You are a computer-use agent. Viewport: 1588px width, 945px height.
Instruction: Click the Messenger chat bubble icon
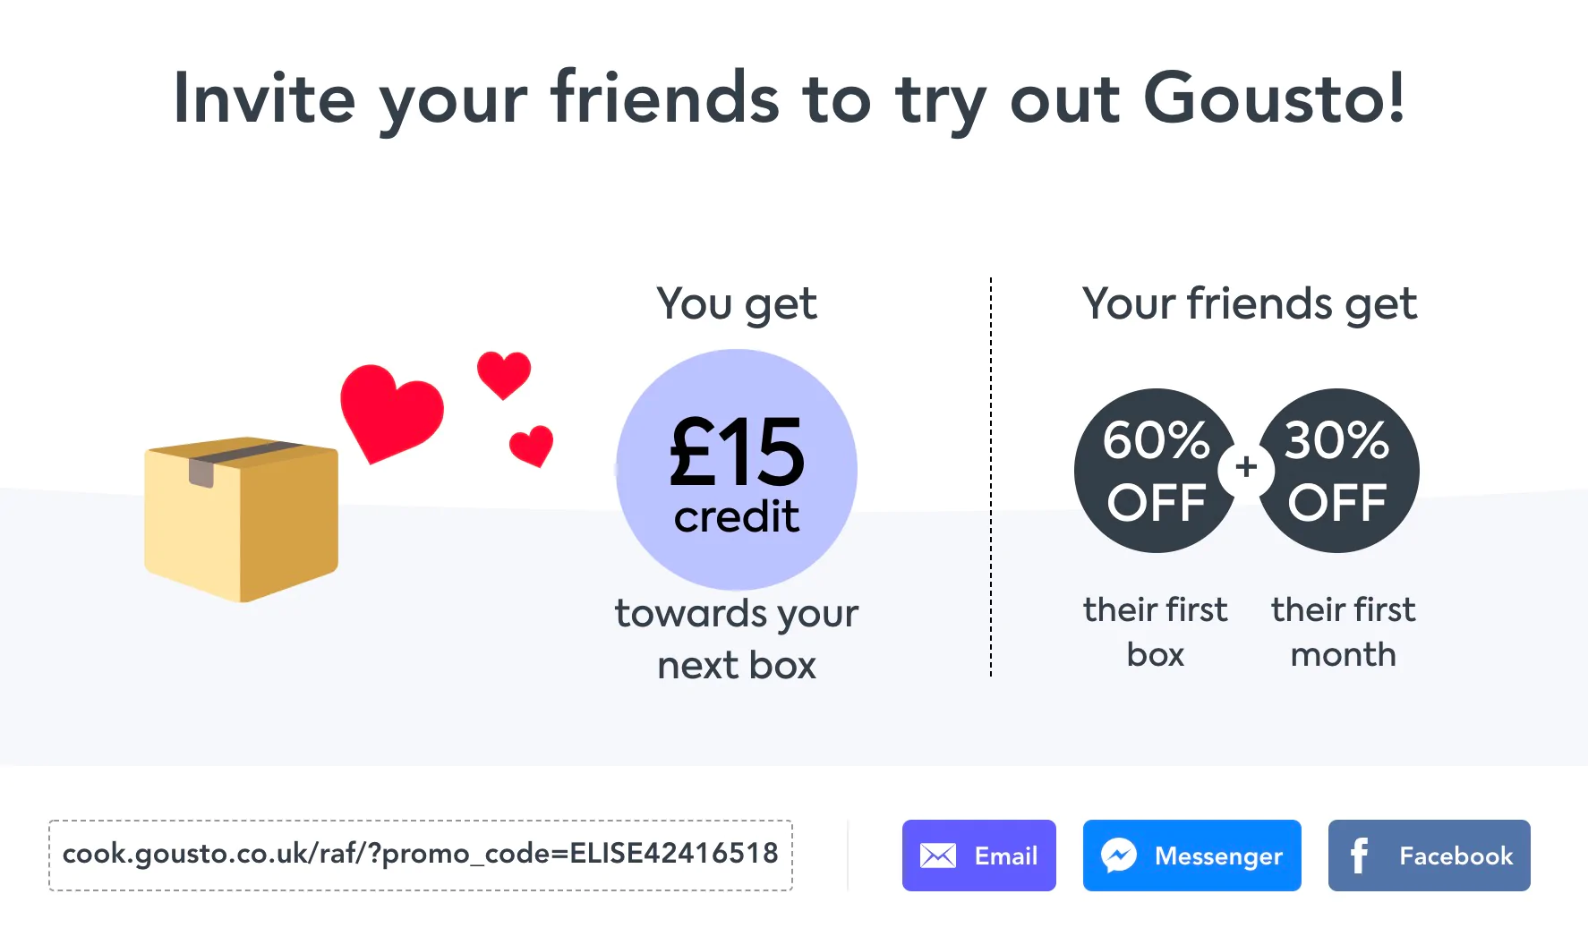(x=1118, y=856)
